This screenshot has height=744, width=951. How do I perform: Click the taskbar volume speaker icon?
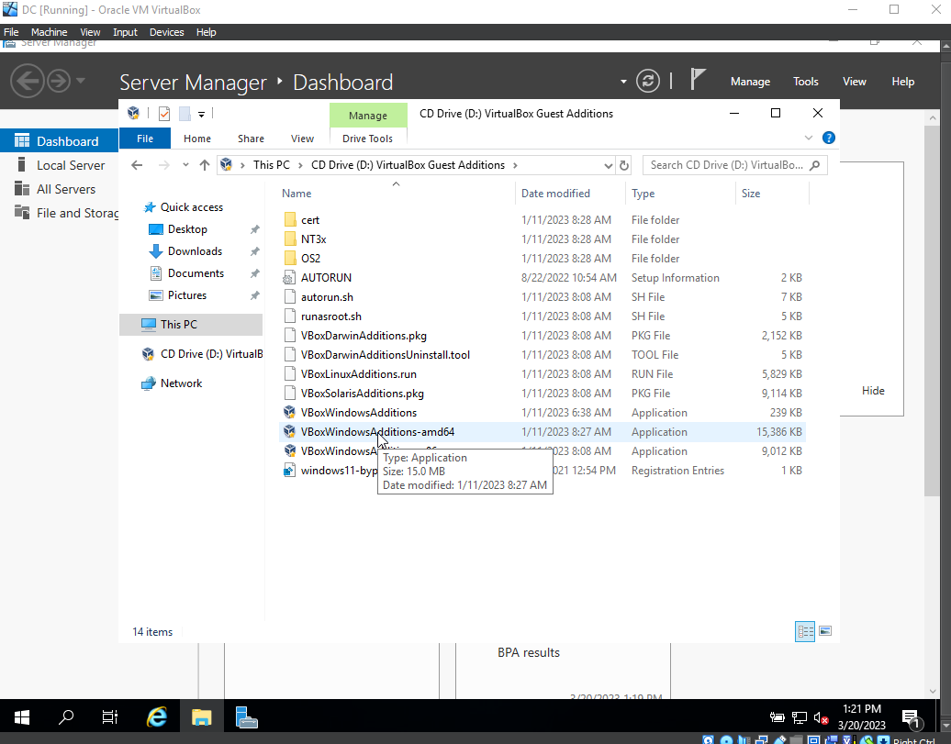820,718
